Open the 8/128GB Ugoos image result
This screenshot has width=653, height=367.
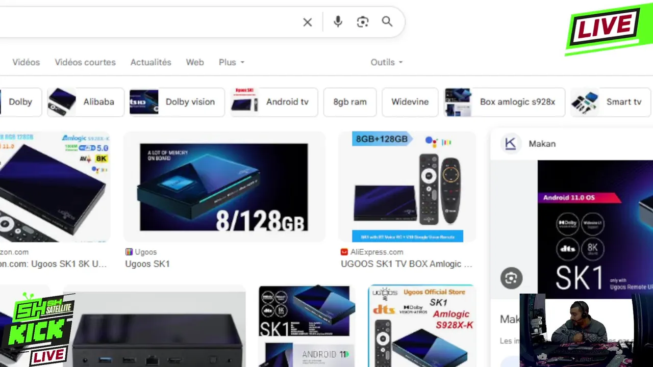(224, 187)
